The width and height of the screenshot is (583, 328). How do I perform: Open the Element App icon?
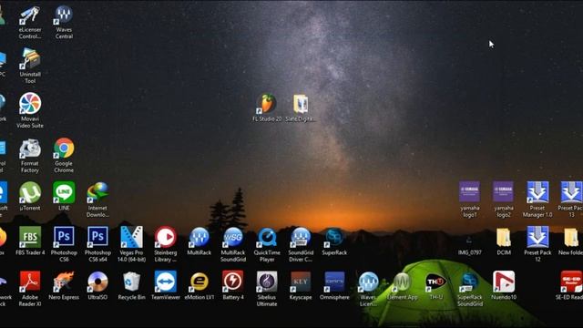pos(402,282)
